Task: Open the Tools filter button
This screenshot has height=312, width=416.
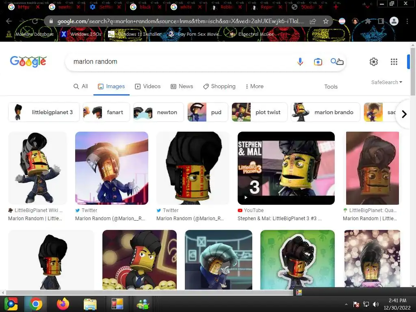Action: point(331,87)
